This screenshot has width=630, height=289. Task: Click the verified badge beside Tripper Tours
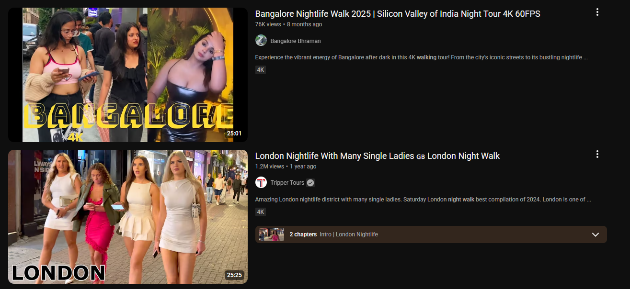(310, 183)
